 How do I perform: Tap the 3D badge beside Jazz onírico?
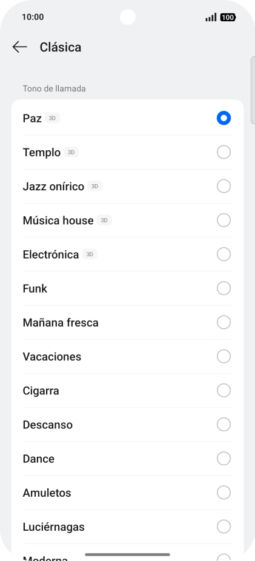94,187
